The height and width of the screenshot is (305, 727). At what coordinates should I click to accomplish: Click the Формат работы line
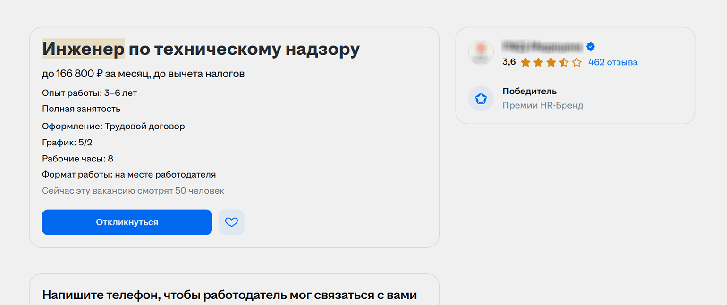click(x=128, y=174)
